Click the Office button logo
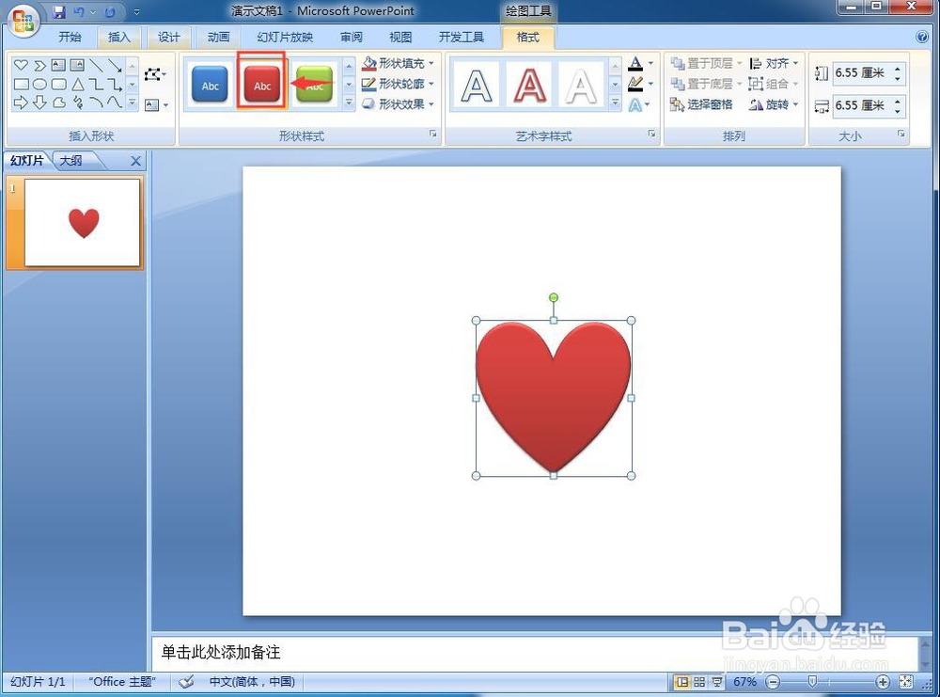 pyautogui.click(x=23, y=21)
